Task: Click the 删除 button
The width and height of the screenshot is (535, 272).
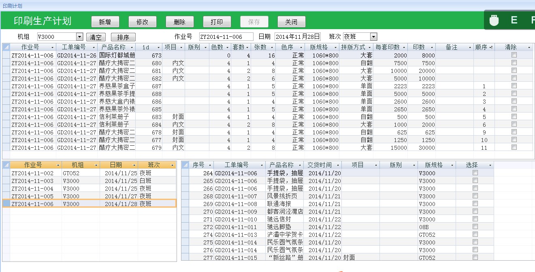Action: (179, 22)
